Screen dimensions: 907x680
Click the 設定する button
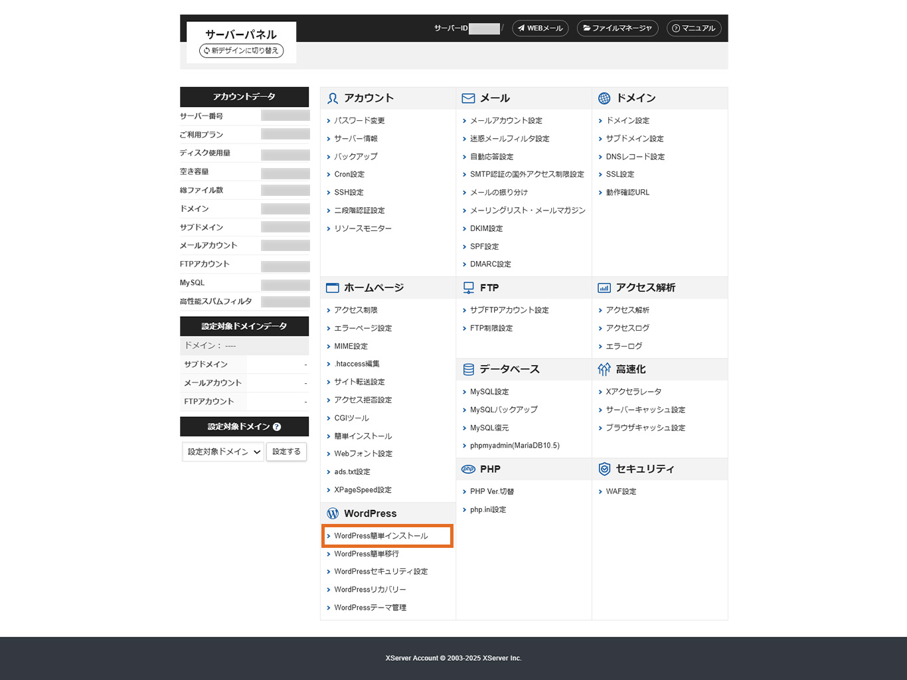tap(286, 452)
